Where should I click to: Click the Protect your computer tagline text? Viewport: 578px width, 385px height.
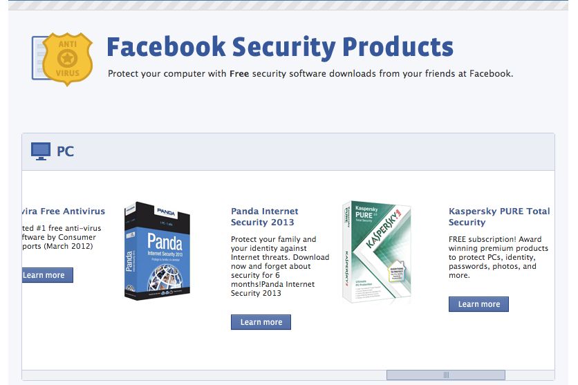click(x=310, y=73)
